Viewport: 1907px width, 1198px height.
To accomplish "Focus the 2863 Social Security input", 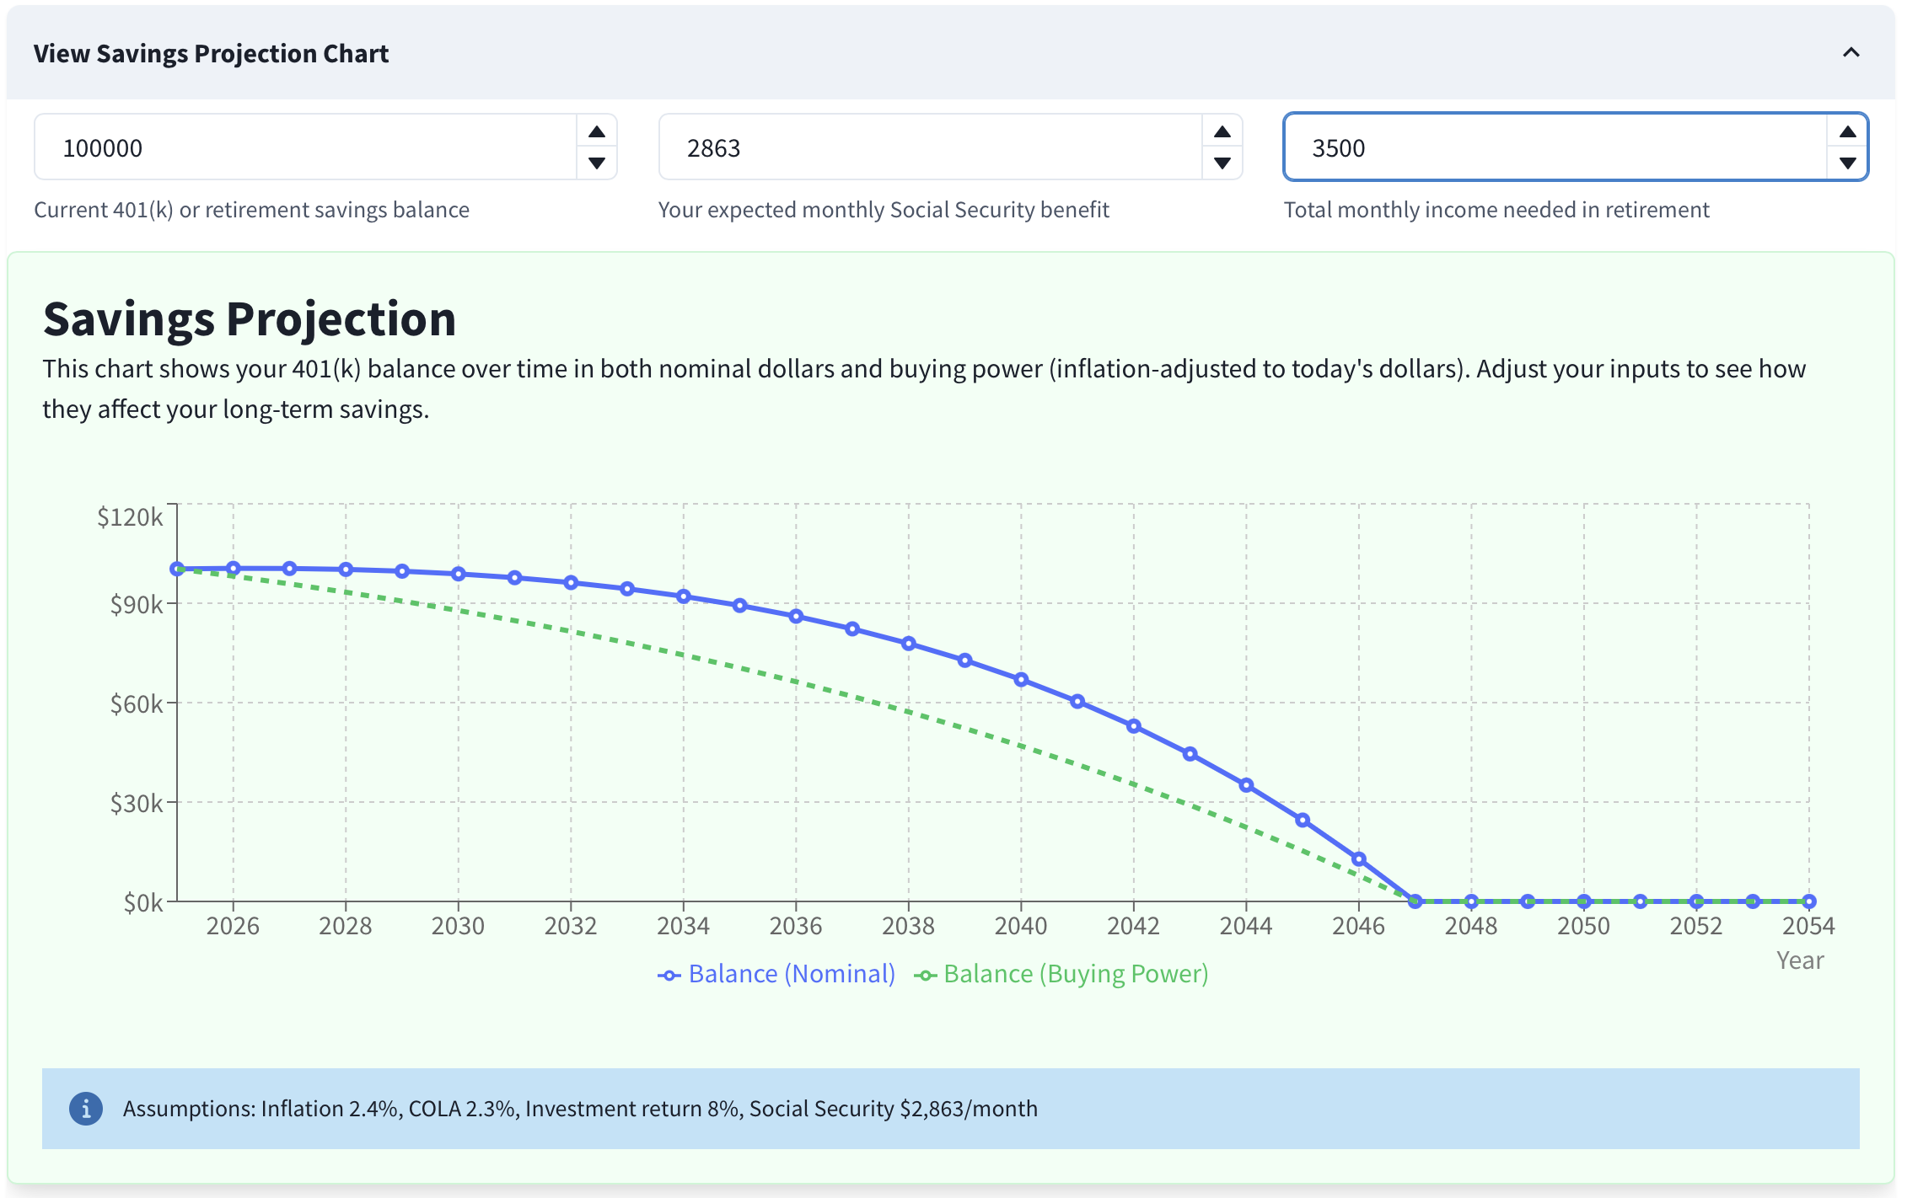I will tap(929, 148).
